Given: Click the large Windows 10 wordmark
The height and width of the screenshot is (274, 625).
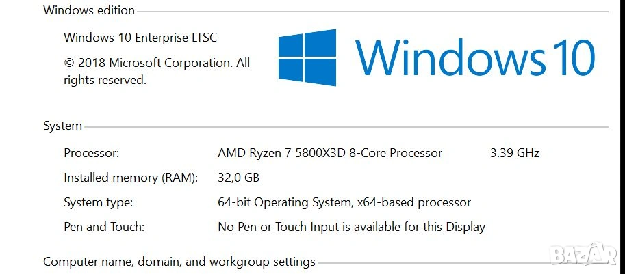Looking at the screenshot, I should [474, 57].
